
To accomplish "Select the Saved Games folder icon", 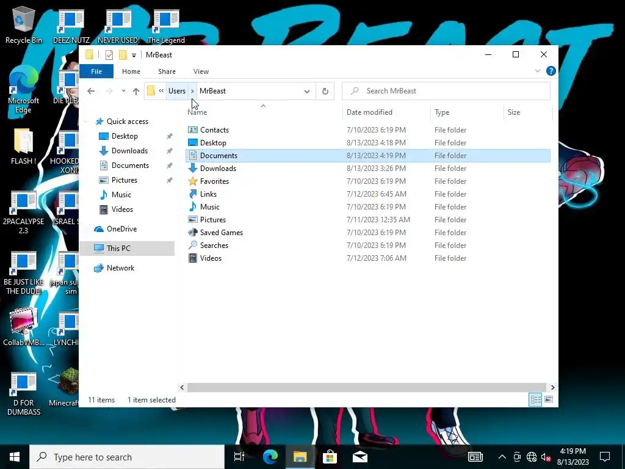I will tap(193, 232).
